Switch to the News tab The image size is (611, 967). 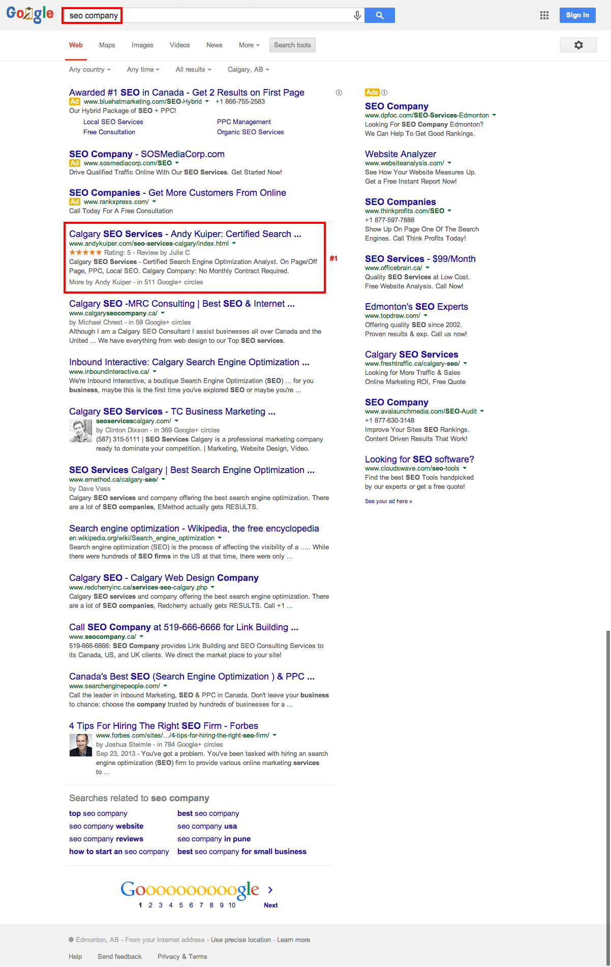pos(214,45)
